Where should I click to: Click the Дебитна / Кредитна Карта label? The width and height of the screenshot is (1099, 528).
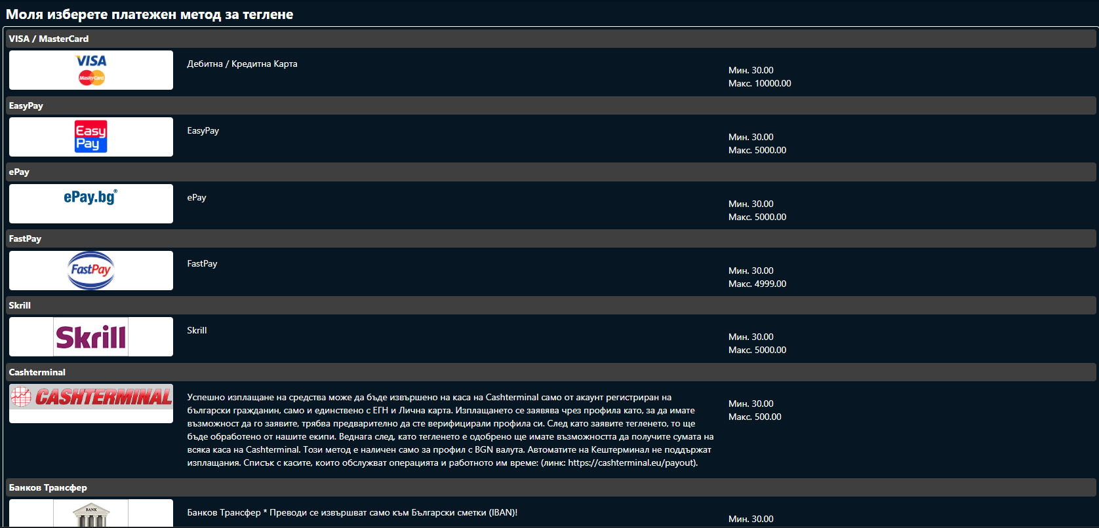coord(242,64)
